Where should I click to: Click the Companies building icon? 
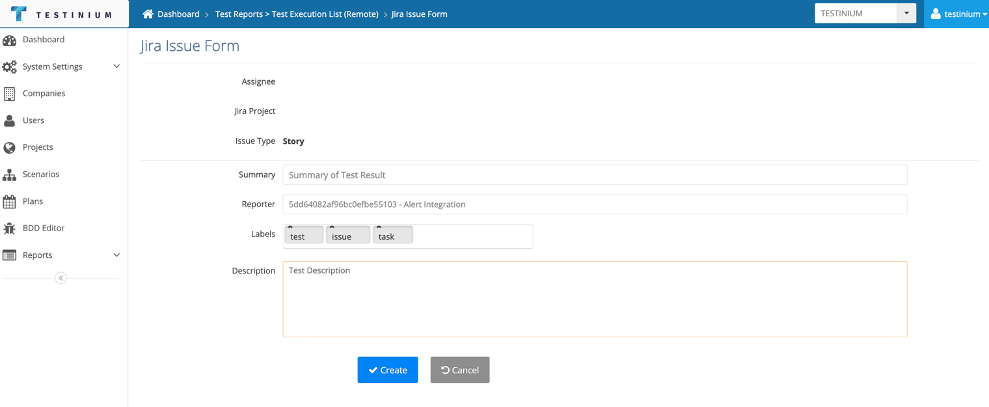pyautogui.click(x=9, y=94)
